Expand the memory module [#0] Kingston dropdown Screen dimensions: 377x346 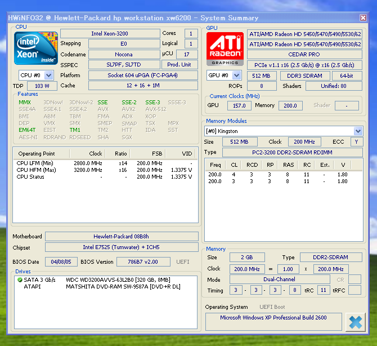pyautogui.click(x=358, y=131)
